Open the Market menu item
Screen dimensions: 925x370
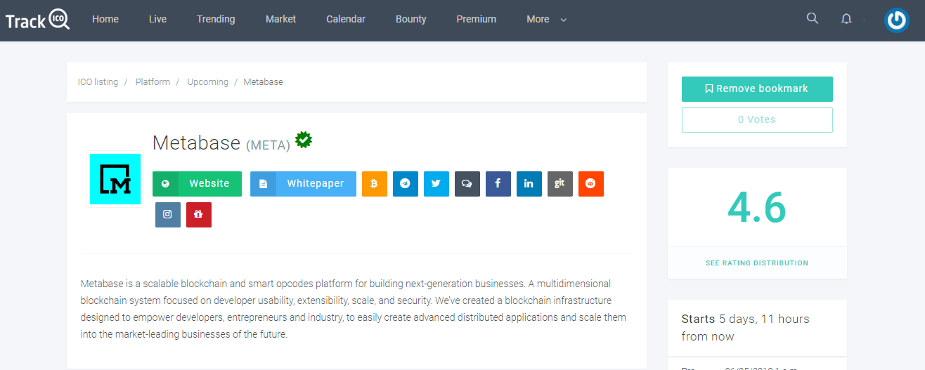click(281, 19)
